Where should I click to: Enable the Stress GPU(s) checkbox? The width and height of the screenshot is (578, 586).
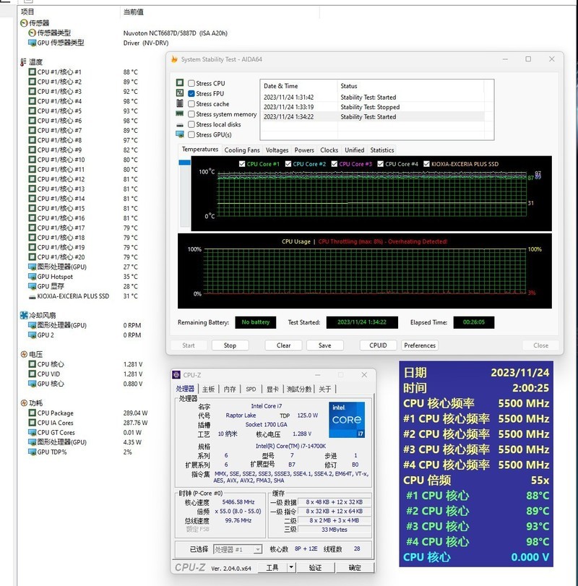click(x=191, y=134)
